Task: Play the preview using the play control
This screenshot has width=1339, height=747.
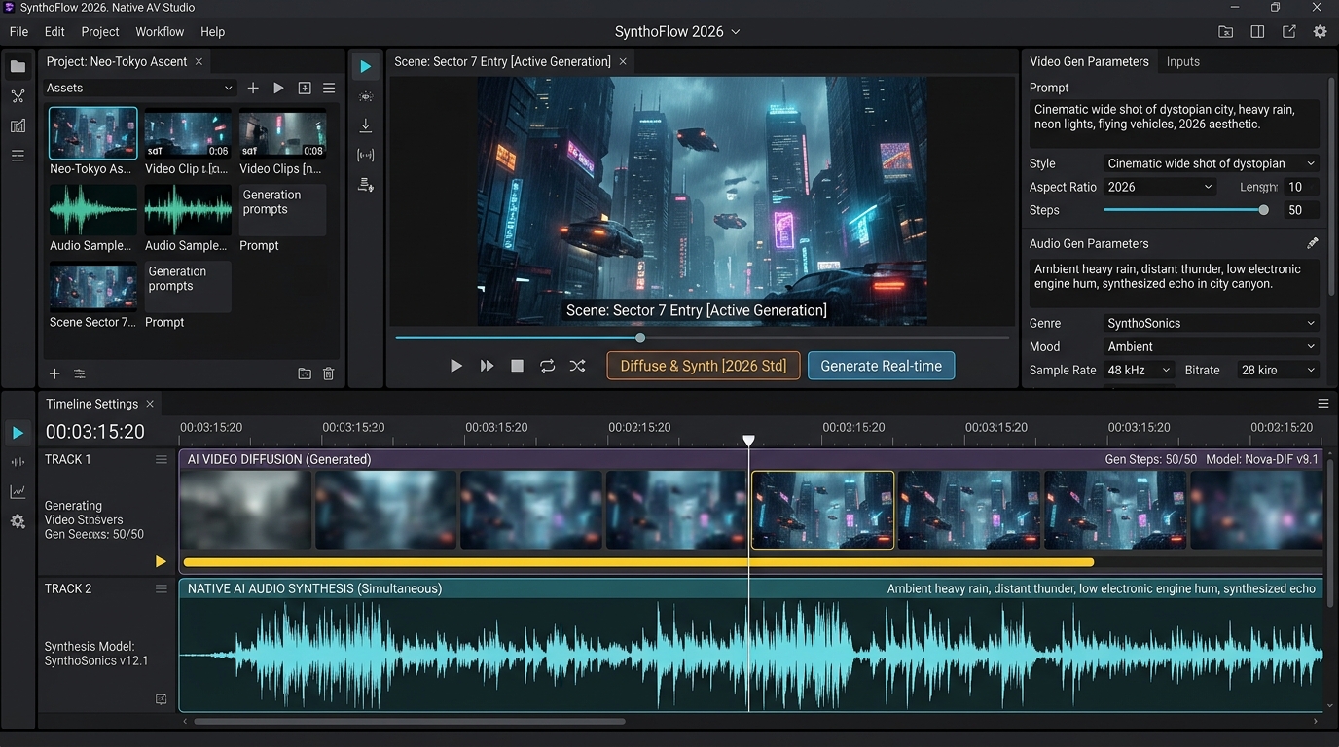Action: point(455,366)
